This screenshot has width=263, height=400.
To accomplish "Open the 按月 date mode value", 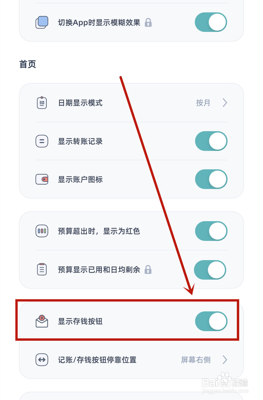I will [203, 102].
